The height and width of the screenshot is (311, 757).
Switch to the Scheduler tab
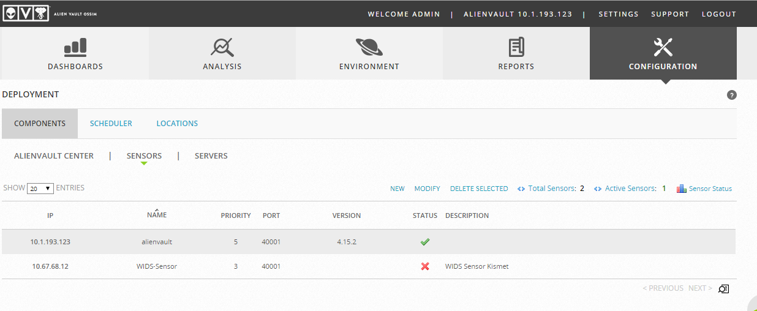[x=111, y=123]
